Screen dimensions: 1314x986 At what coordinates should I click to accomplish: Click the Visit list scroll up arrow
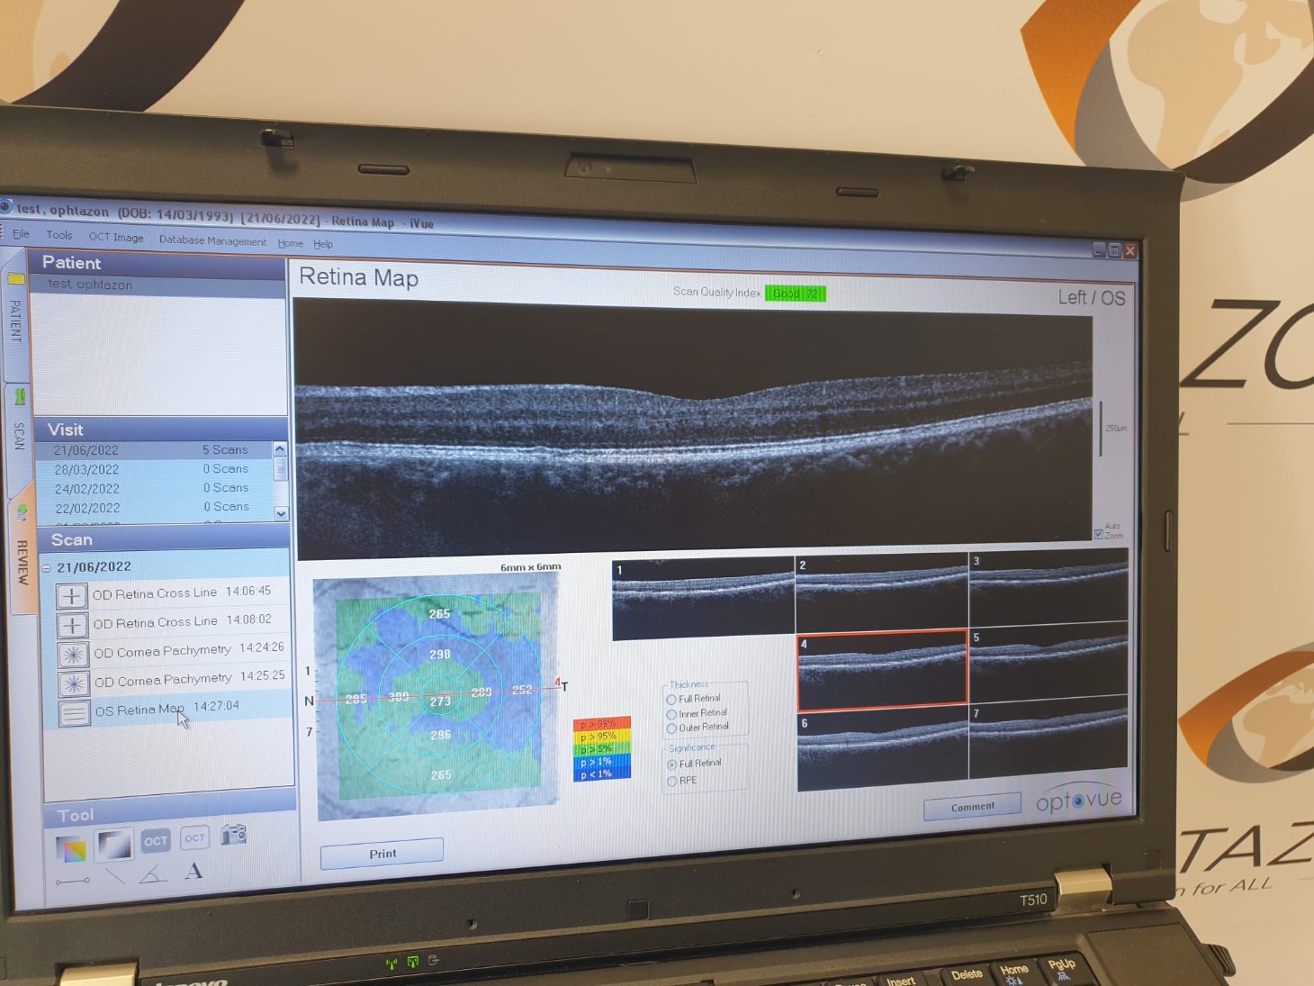(280, 448)
